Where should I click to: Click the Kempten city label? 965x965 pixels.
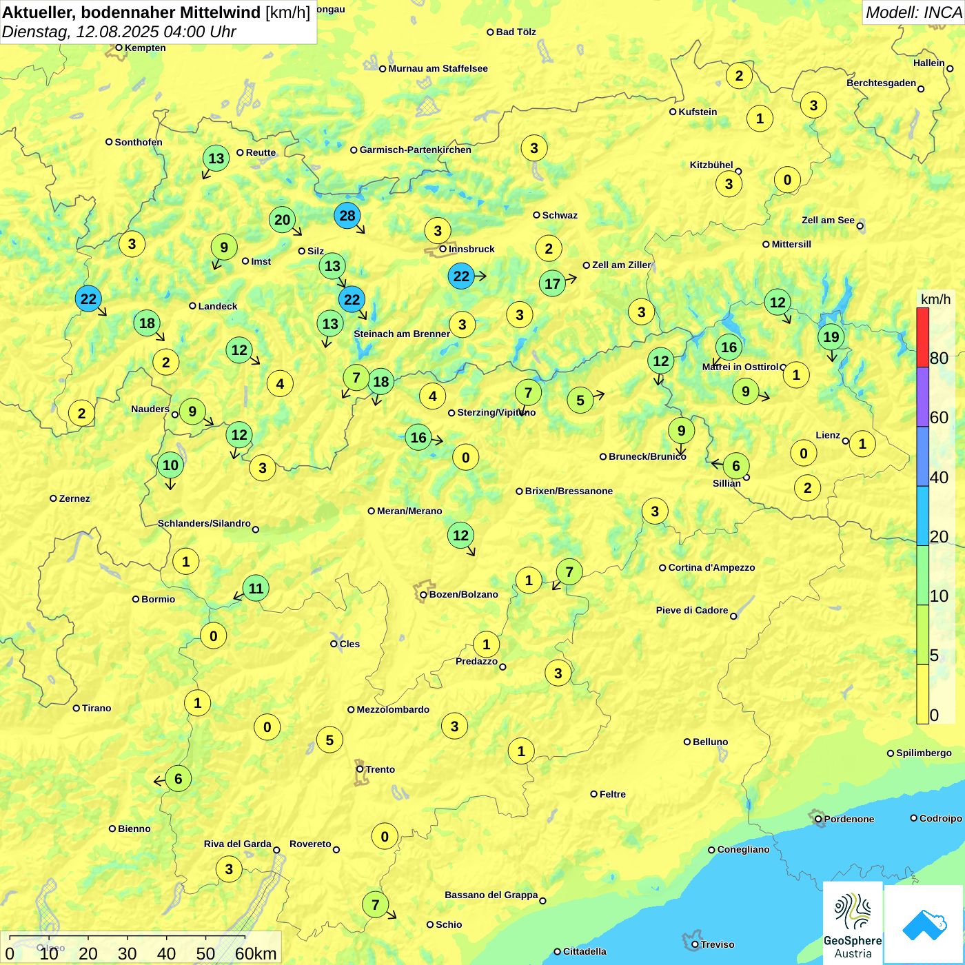pyautogui.click(x=145, y=48)
